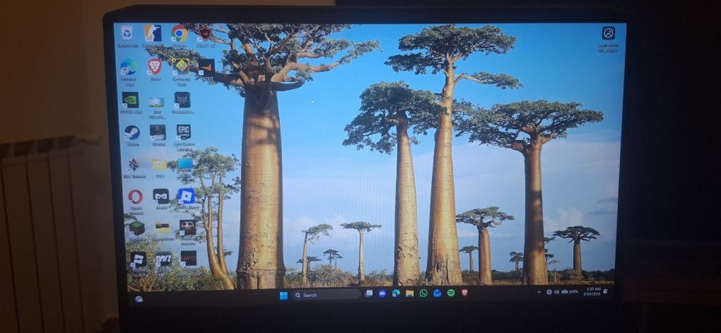Select the blue rectangle desktop icon
Viewport: 721px width, 333px height.
(185, 164)
